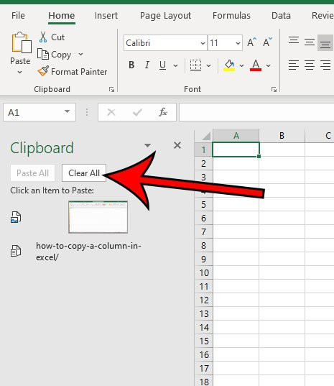Decrease font size with smaller A
The width and height of the screenshot is (334, 386).
coord(267,42)
